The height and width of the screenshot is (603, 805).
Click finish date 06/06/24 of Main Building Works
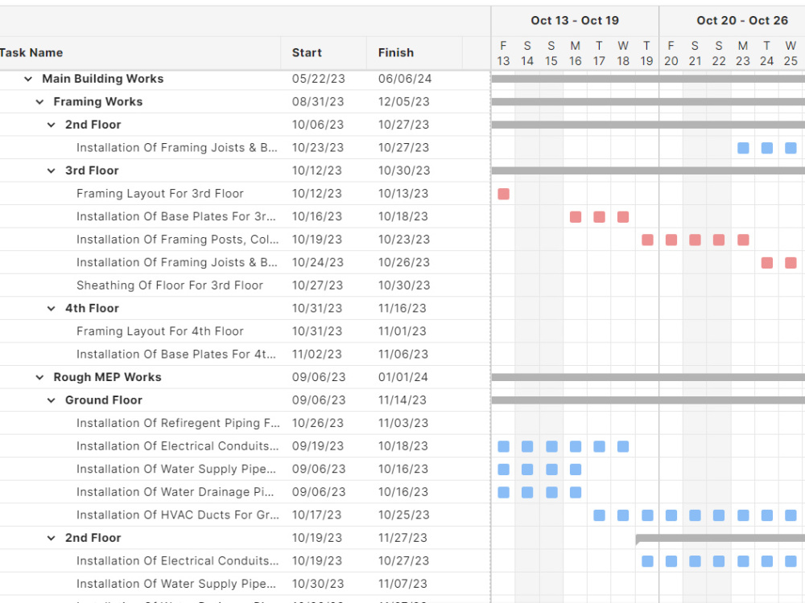(x=405, y=79)
